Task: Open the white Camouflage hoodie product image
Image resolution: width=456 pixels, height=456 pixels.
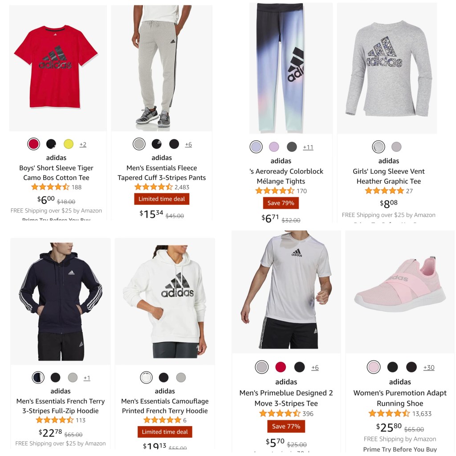Action: [x=165, y=301]
